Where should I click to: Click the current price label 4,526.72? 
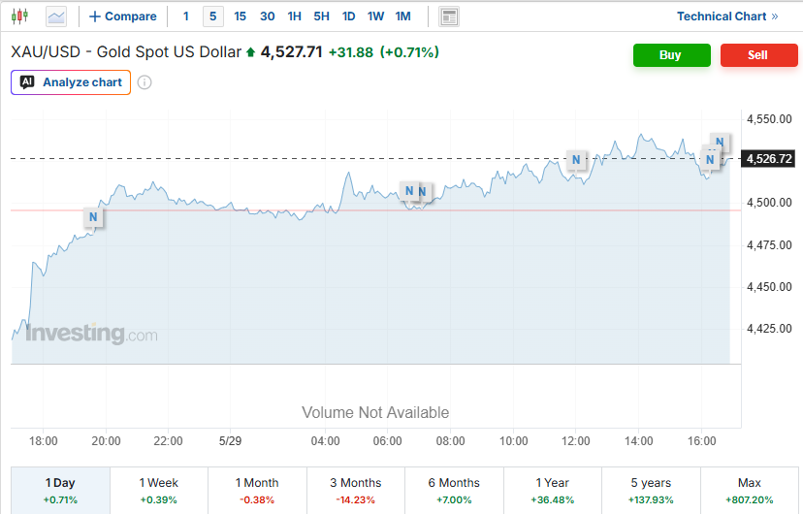[769, 159]
